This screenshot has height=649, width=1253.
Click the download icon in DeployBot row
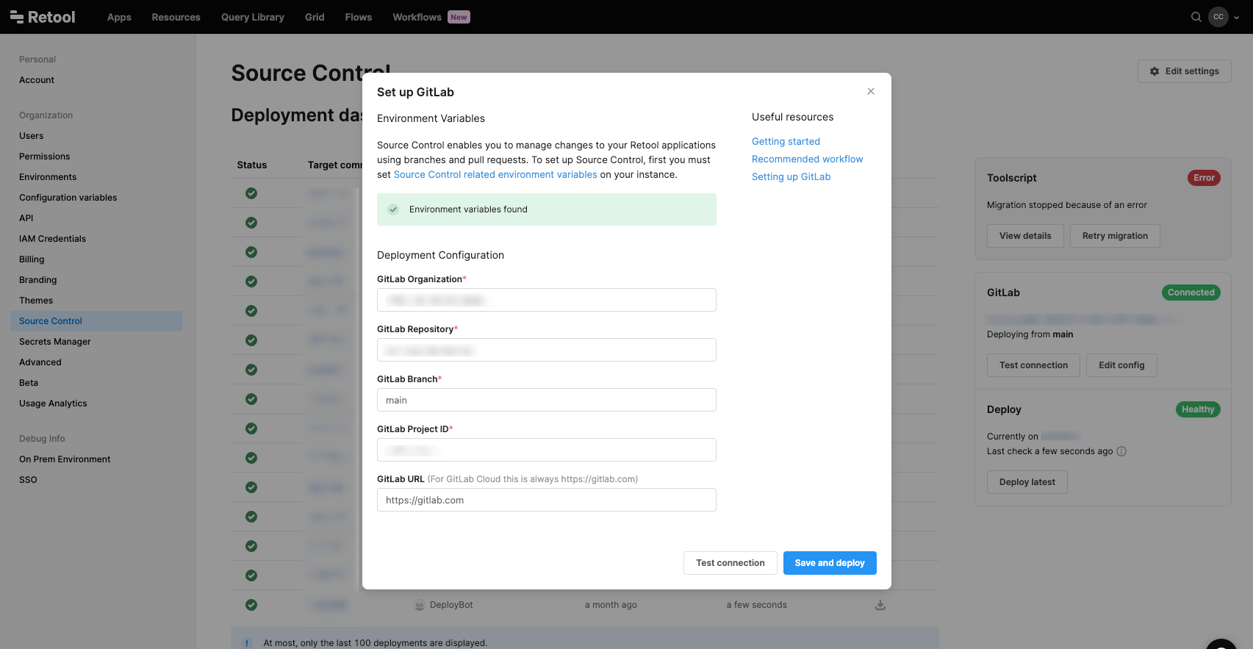point(880,605)
